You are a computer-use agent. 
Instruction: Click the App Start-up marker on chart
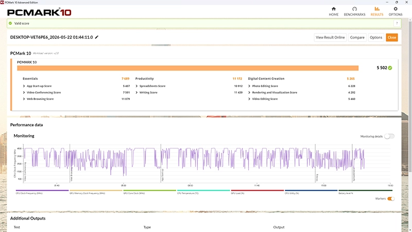click(163, 175)
